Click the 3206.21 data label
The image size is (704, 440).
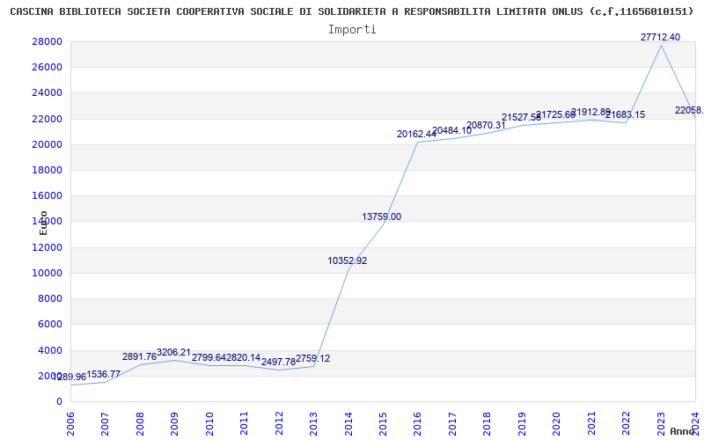click(173, 353)
